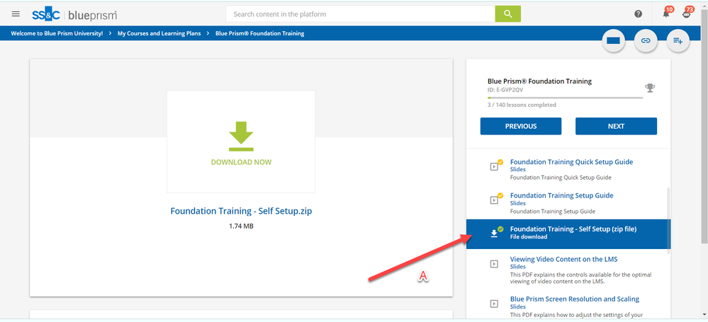This screenshot has width=708, height=322.
Task: Go to My Courses and Learning Plans breadcrumb
Action: coord(159,33)
